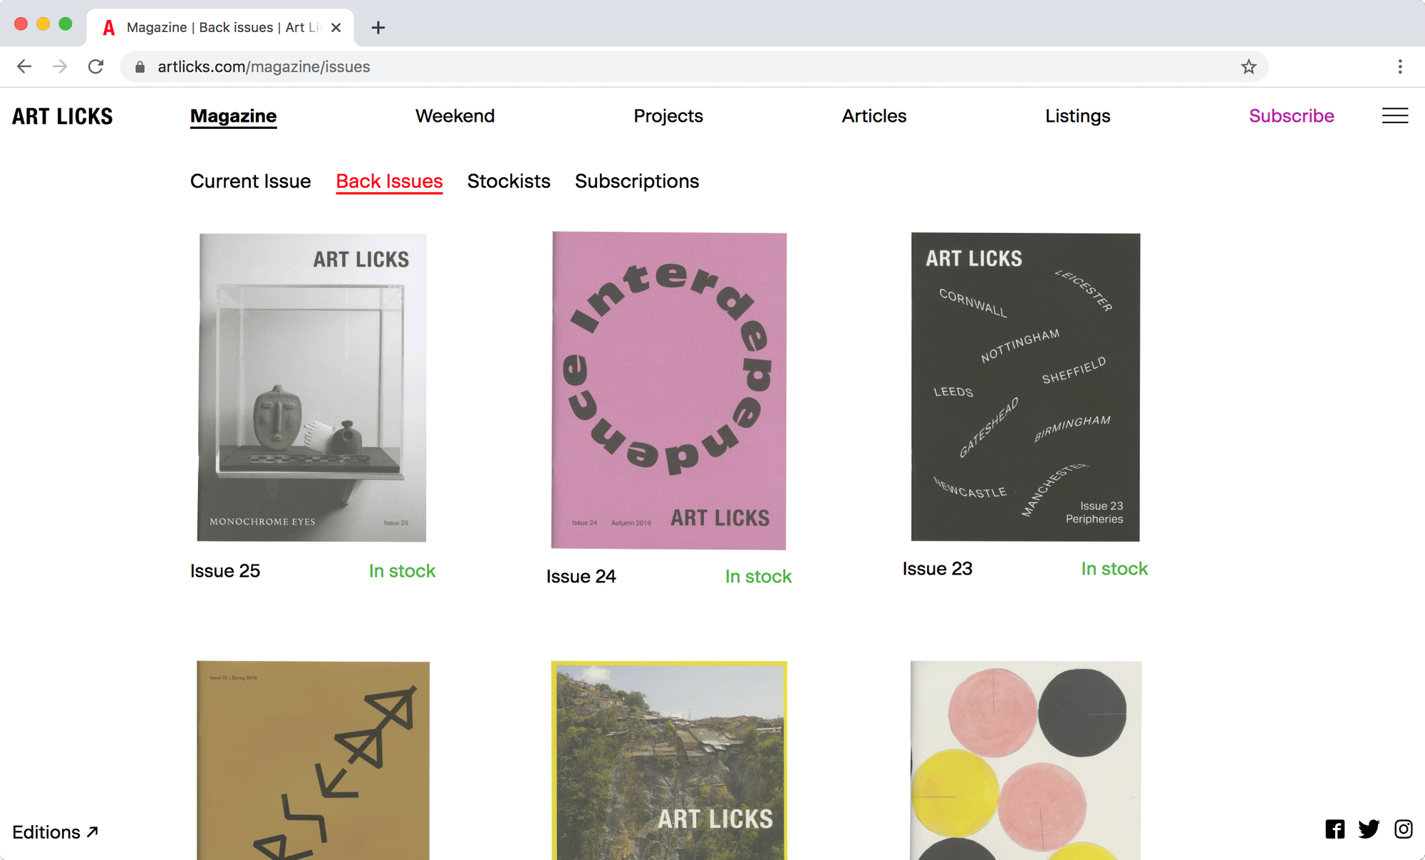The width and height of the screenshot is (1425, 860).
Task: Bookmark this page with star icon
Action: (x=1248, y=67)
